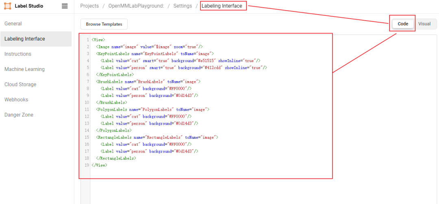Screen dimensions: 439x204
Task: Click the Label Studio logo icon
Action: (x=8, y=6)
